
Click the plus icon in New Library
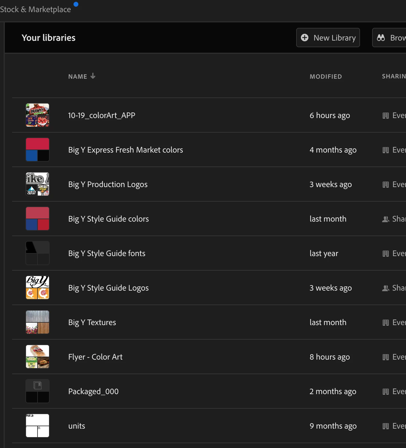(x=305, y=38)
